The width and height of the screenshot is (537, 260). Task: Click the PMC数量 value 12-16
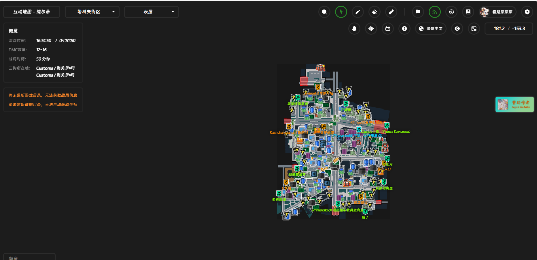[41, 50]
